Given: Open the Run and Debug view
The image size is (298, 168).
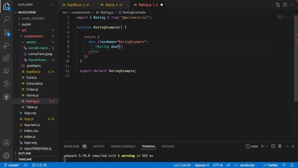Looking at the screenshot, I should [7, 45].
